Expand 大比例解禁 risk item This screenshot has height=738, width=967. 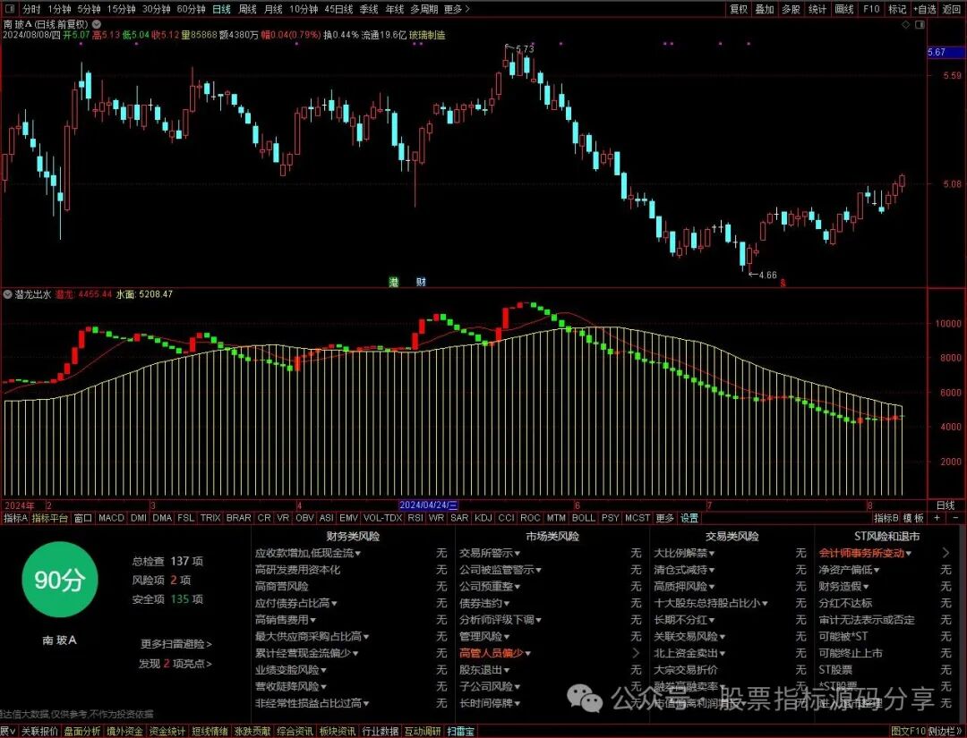point(684,553)
